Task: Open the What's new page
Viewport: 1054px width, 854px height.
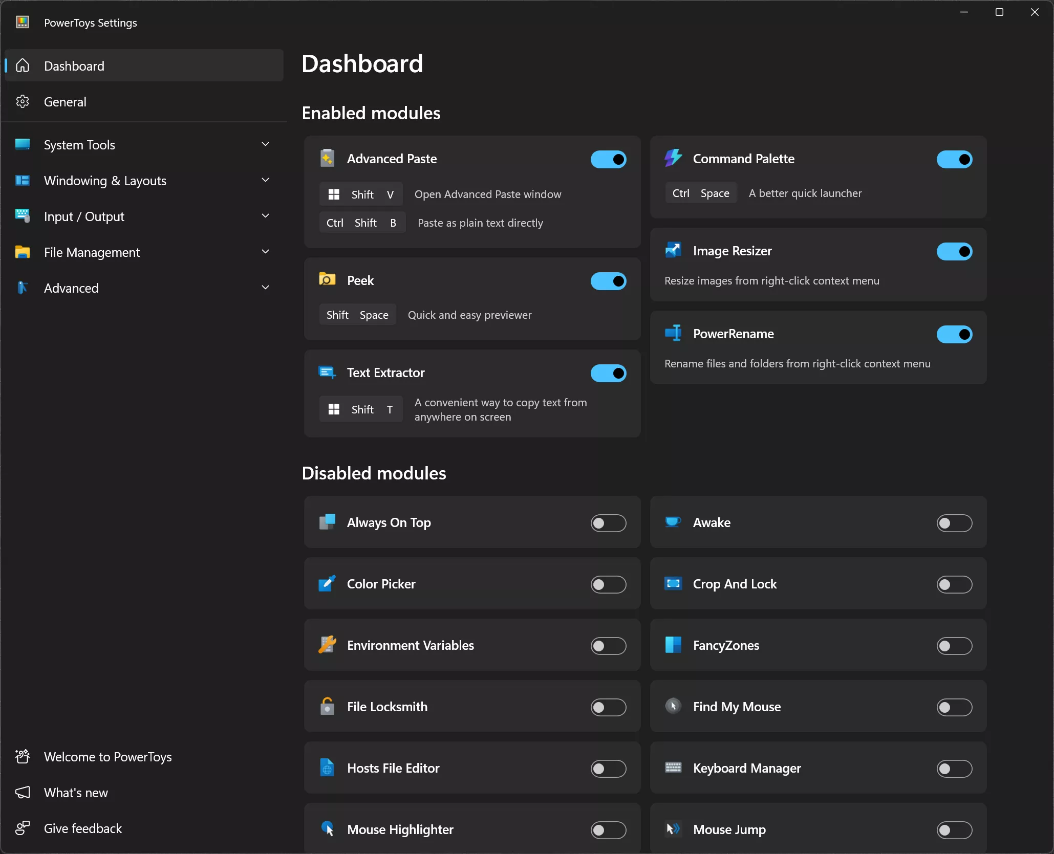Action: coord(76,793)
